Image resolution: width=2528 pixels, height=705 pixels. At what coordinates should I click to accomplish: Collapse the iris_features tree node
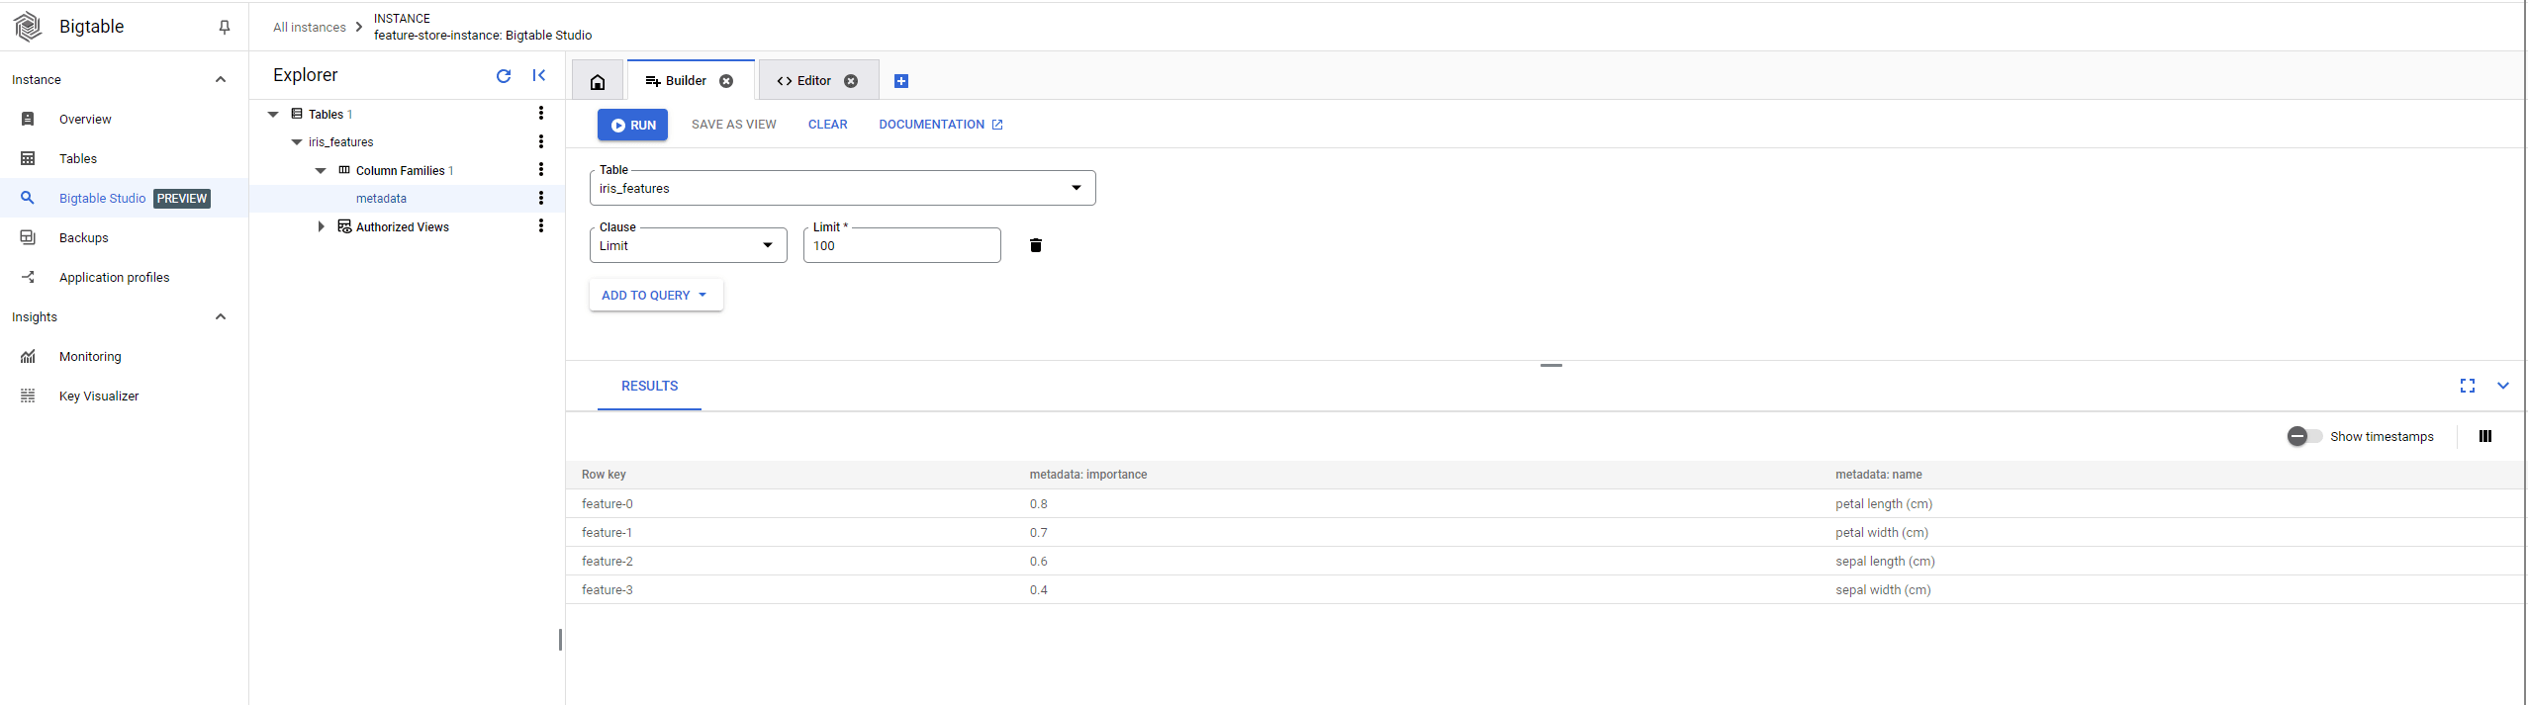click(297, 142)
